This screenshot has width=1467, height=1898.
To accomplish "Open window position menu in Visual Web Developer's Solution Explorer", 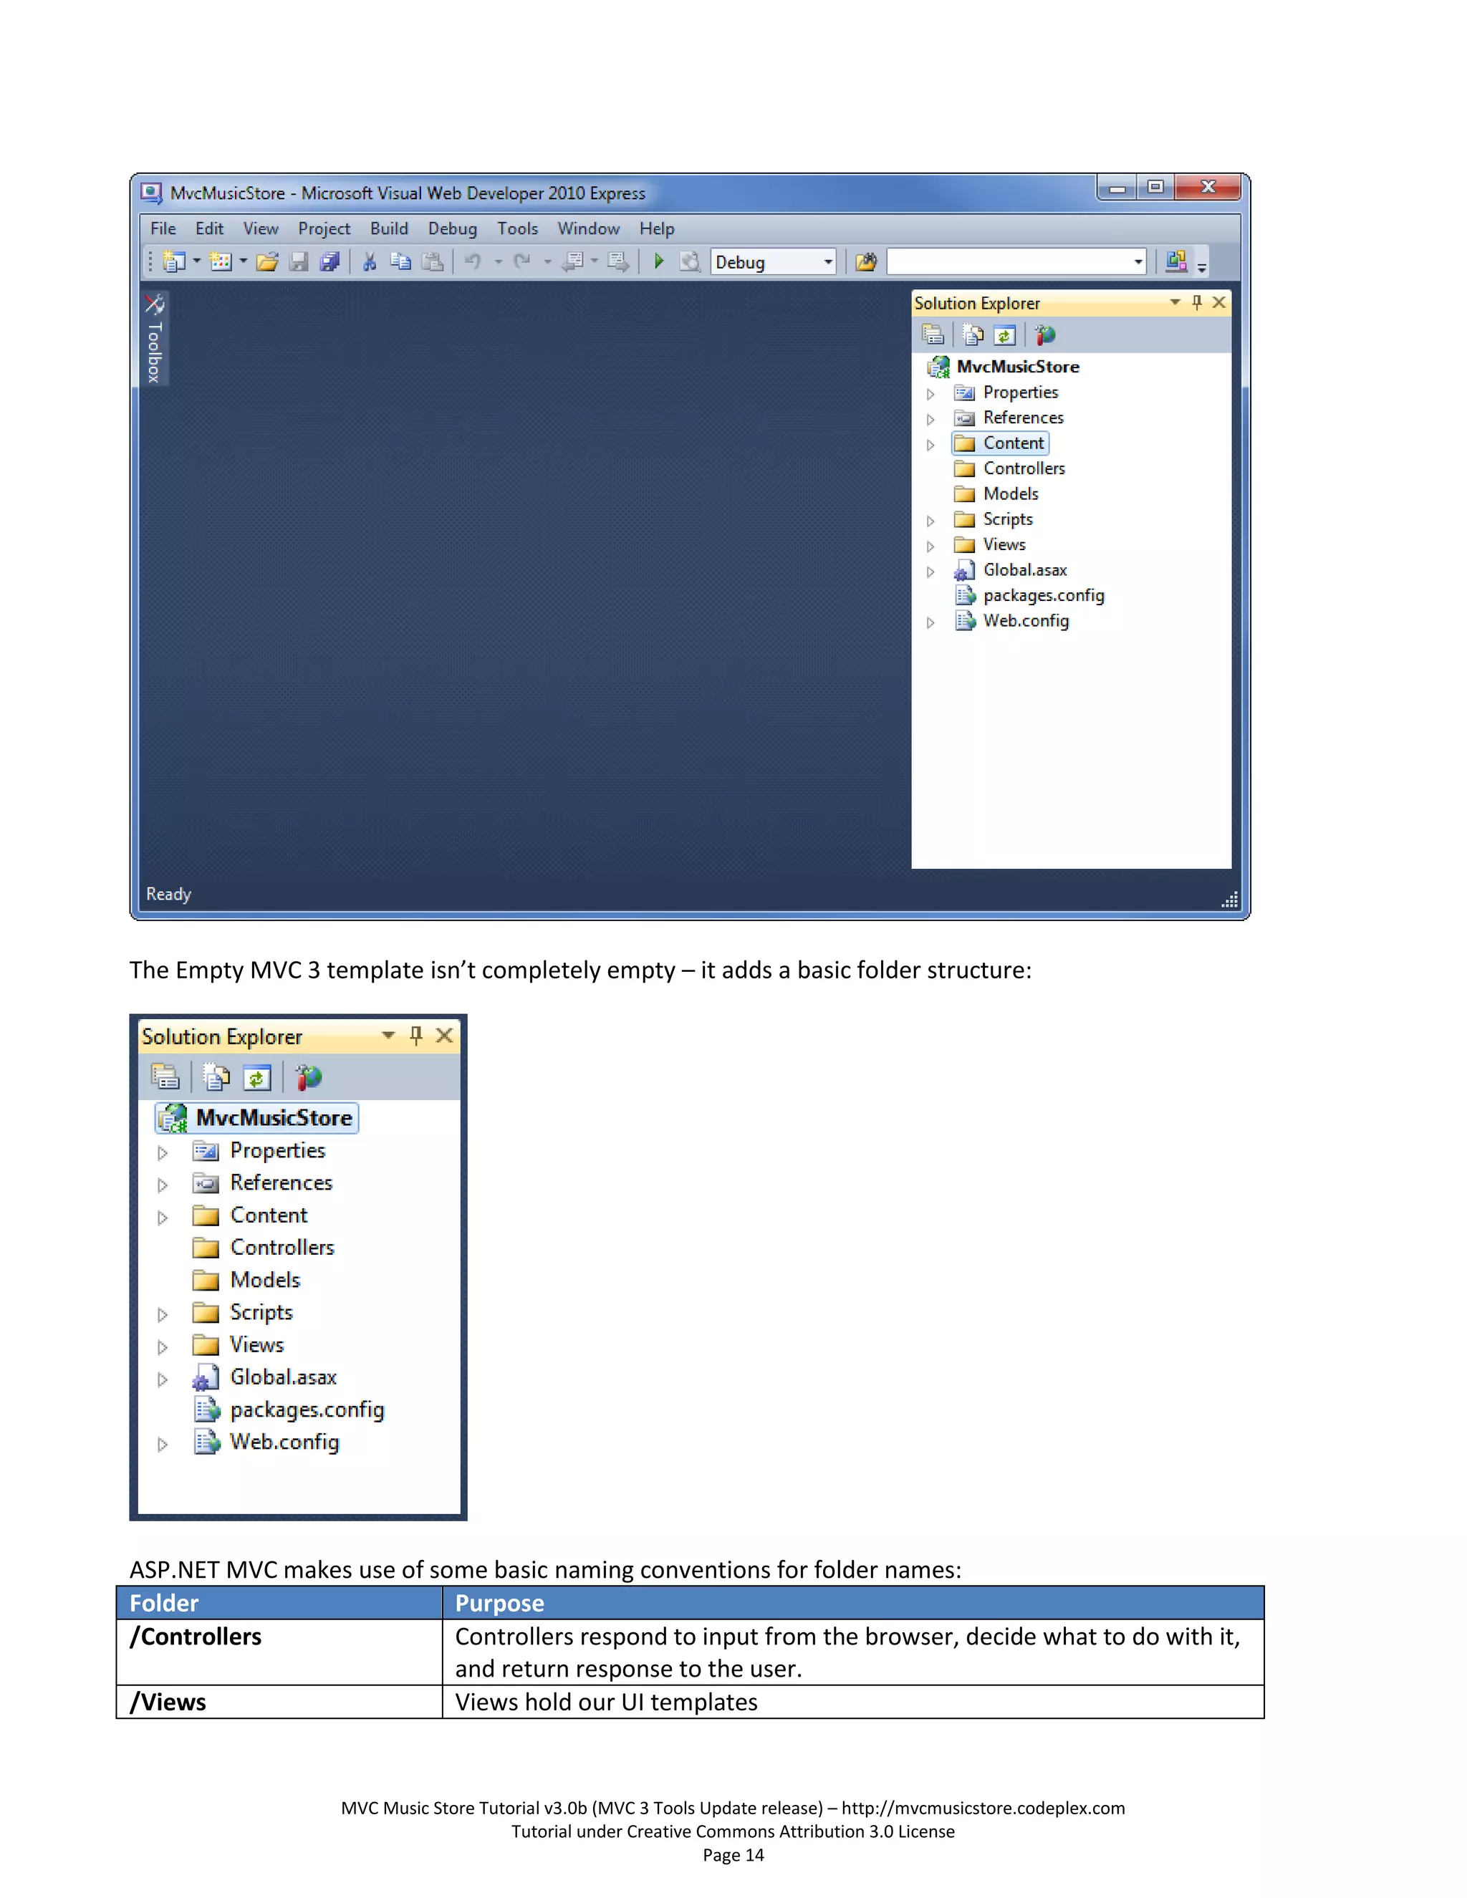I will coord(1175,302).
